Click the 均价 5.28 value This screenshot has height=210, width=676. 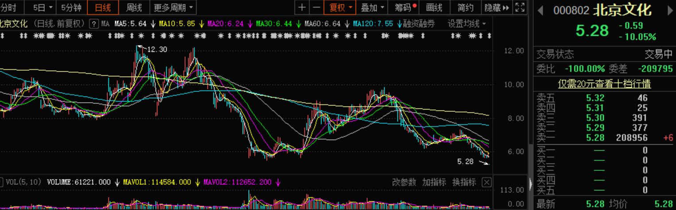click(664, 204)
